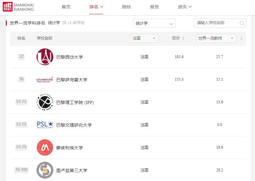Click rank badge 76-100
255x181 pixels.
click(x=21, y=170)
